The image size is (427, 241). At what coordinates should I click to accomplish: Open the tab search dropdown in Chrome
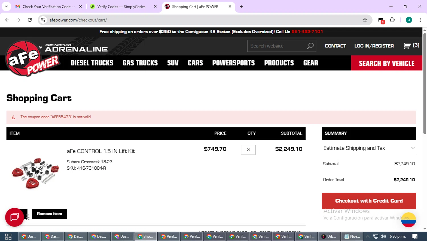(6, 6)
